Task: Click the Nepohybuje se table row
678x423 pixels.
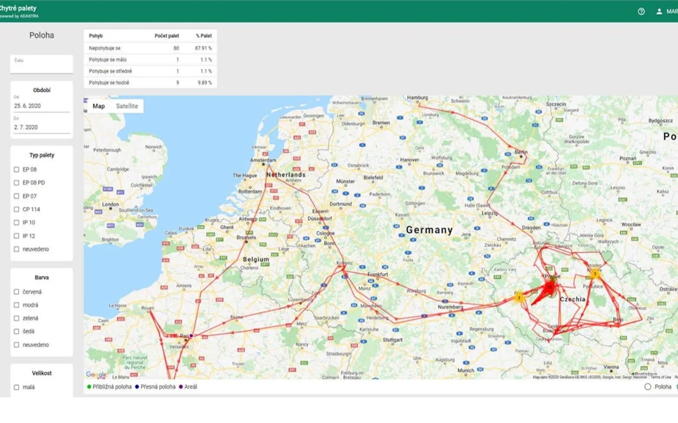Action: (150, 48)
